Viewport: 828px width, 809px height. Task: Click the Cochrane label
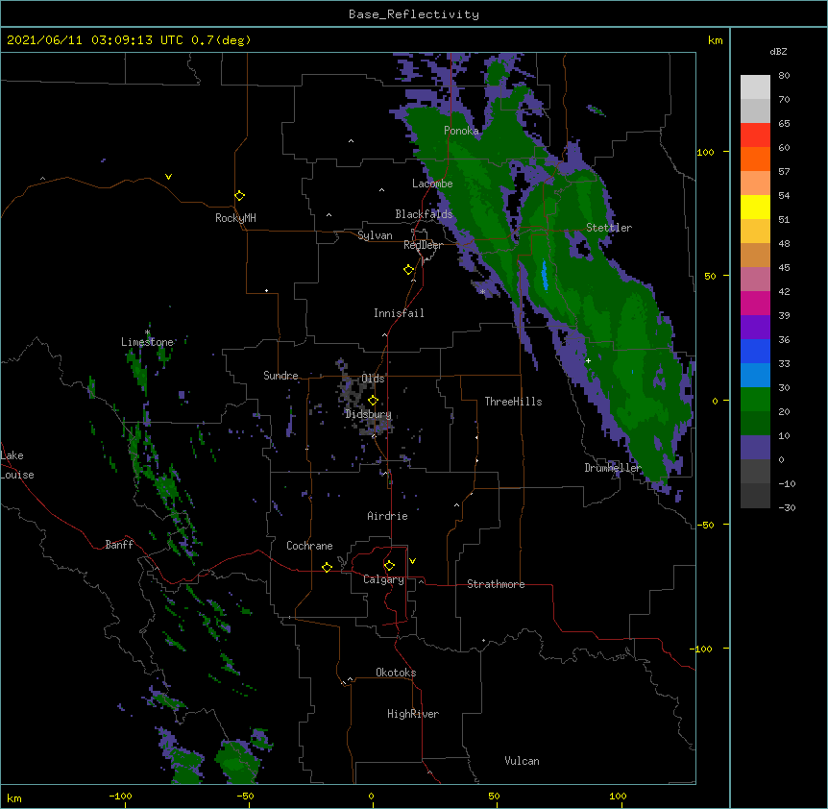coord(309,546)
